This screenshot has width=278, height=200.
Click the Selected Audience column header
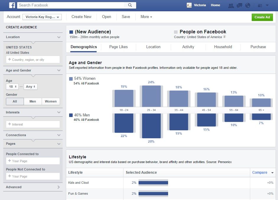point(141,173)
